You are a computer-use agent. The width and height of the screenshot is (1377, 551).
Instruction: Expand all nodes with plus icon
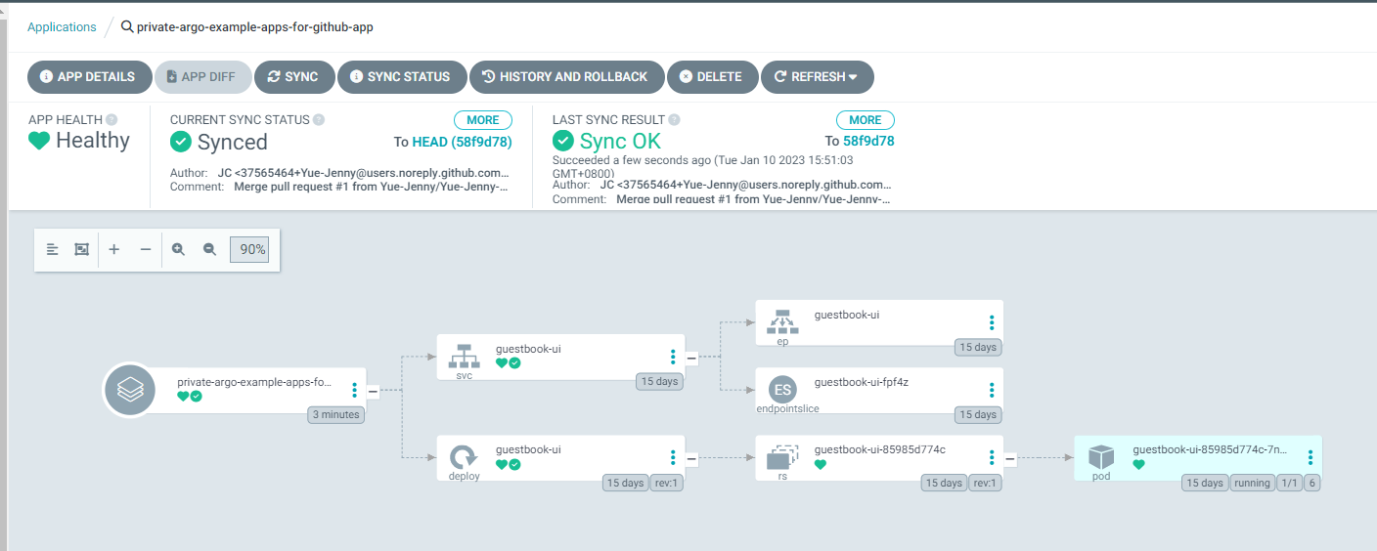(114, 249)
